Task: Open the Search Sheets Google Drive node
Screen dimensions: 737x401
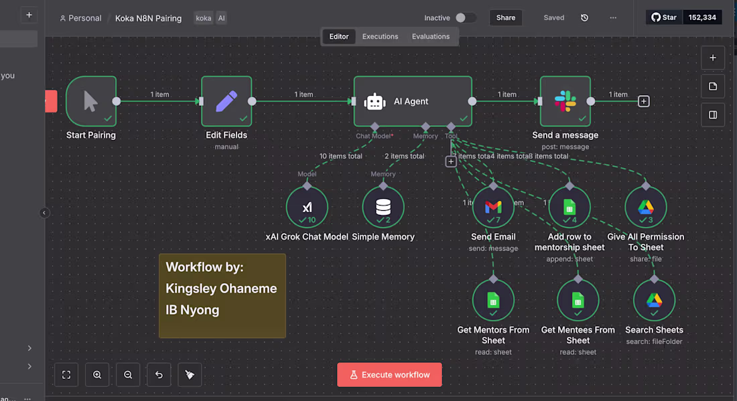Action: [x=655, y=299]
